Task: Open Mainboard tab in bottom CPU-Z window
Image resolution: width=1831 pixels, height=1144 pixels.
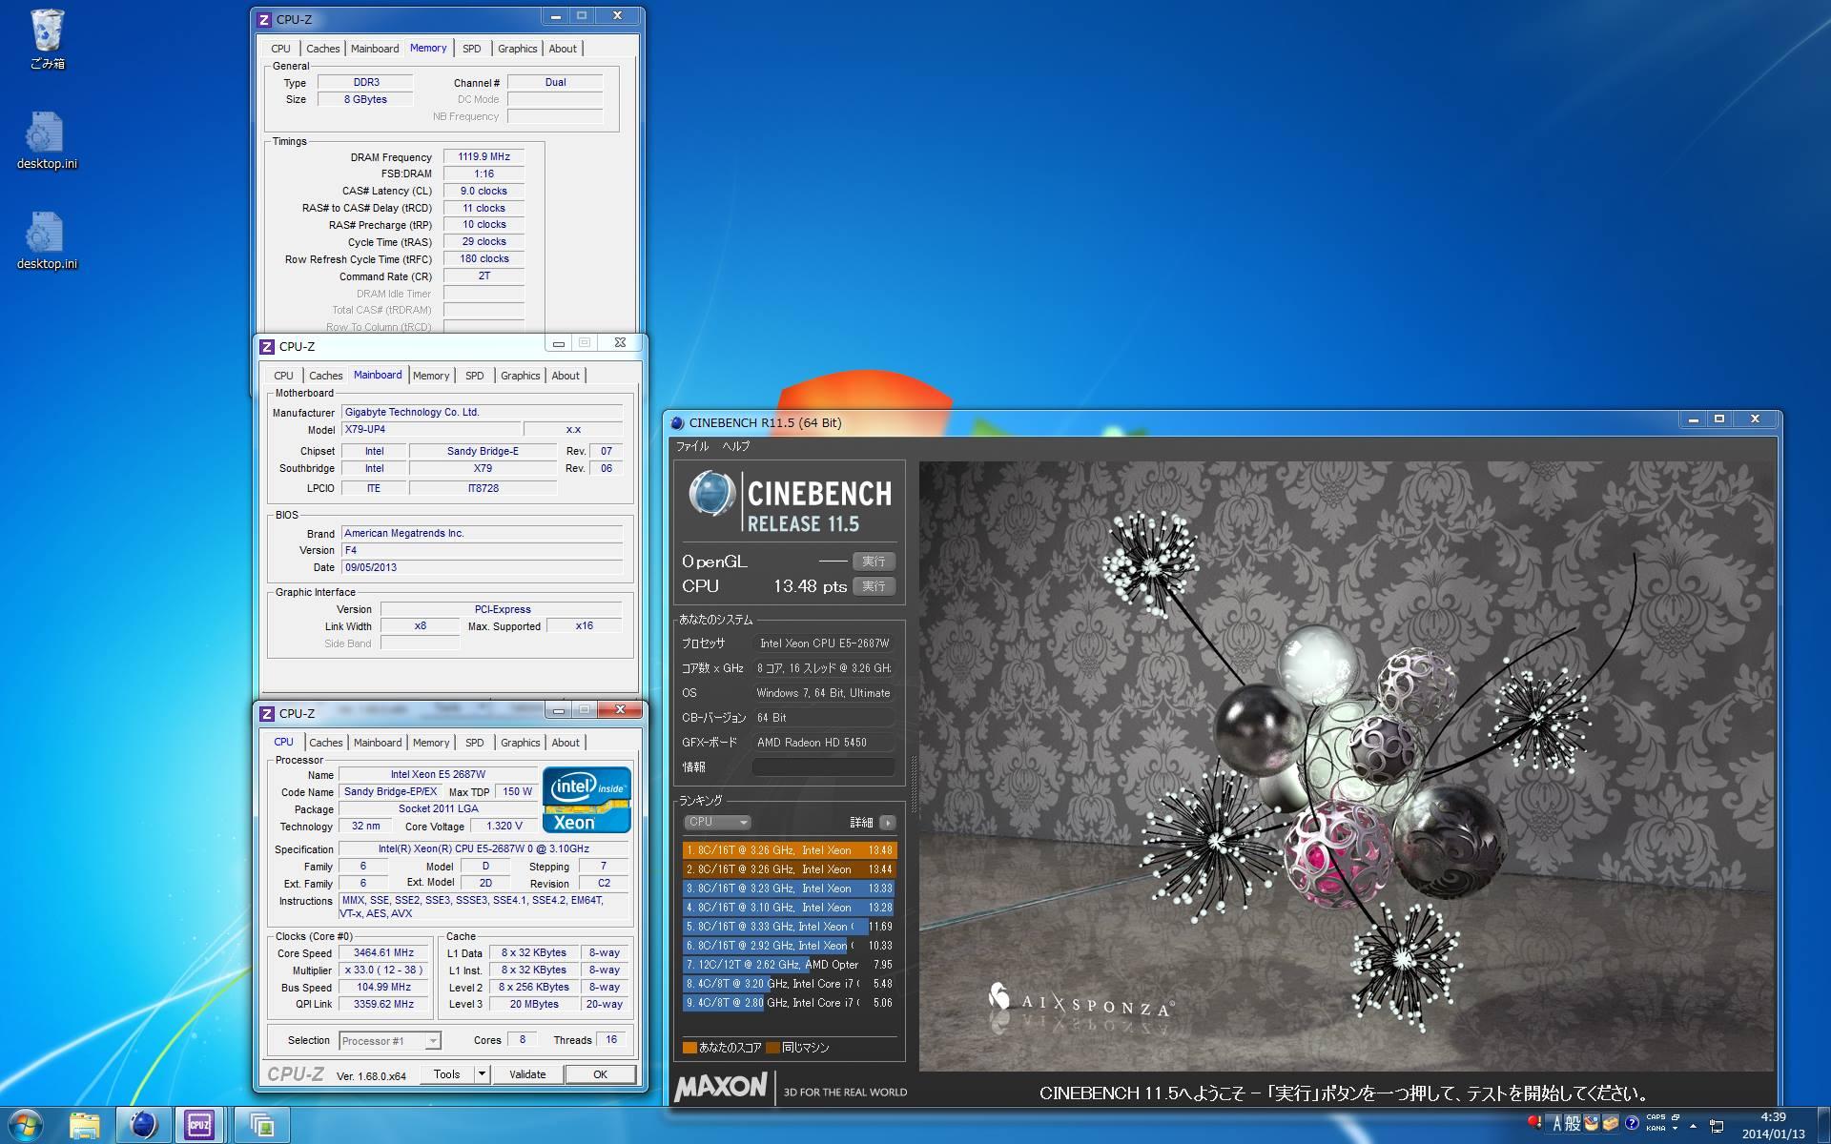Action: coord(378,743)
